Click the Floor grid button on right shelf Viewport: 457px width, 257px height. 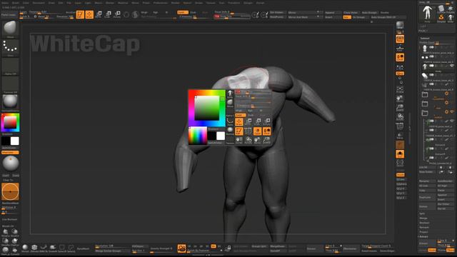pyautogui.click(x=400, y=48)
